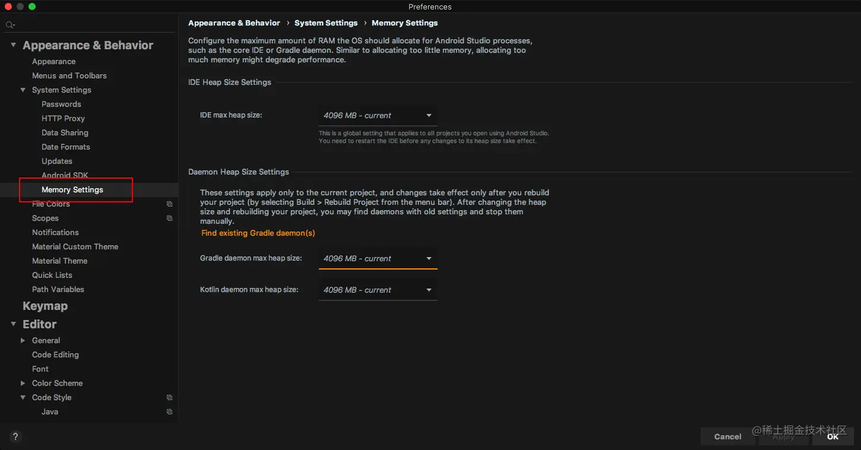Click the project-level icon beside Code Style
Image resolution: width=861 pixels, height=450 pixels.
169,397
